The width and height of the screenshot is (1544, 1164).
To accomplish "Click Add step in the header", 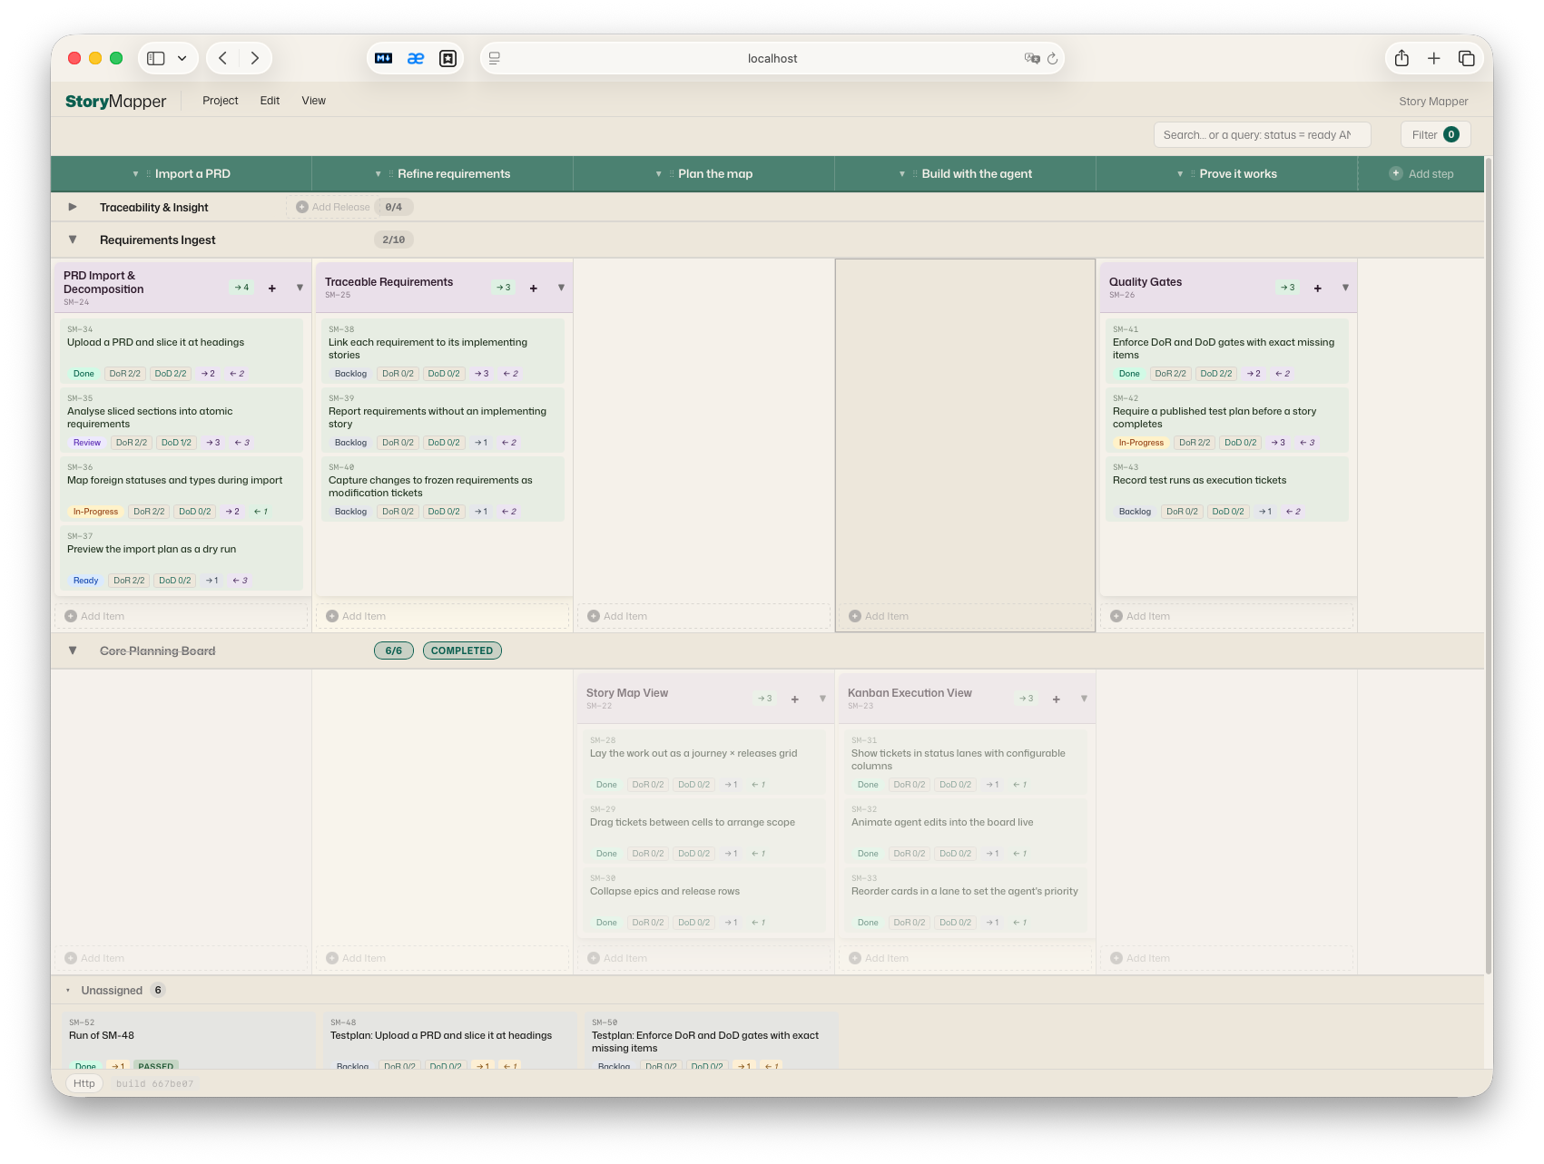I will (1421, 174).
